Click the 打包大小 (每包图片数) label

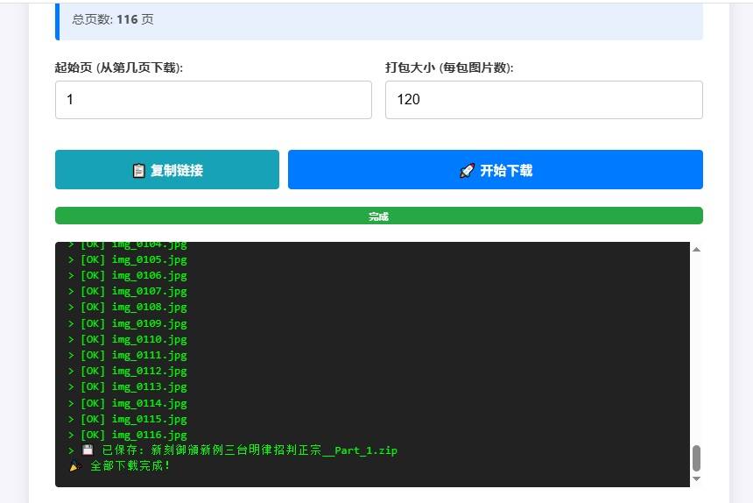tap(449, 67)
